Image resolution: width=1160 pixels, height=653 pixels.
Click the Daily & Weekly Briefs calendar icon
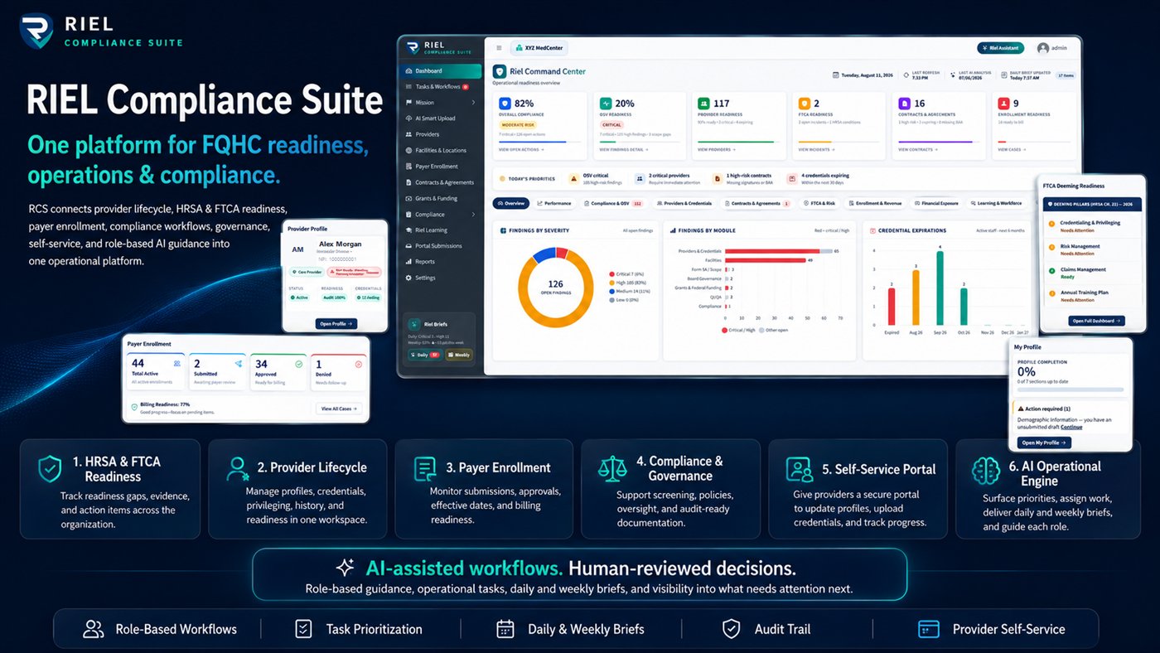coord(505,629)
